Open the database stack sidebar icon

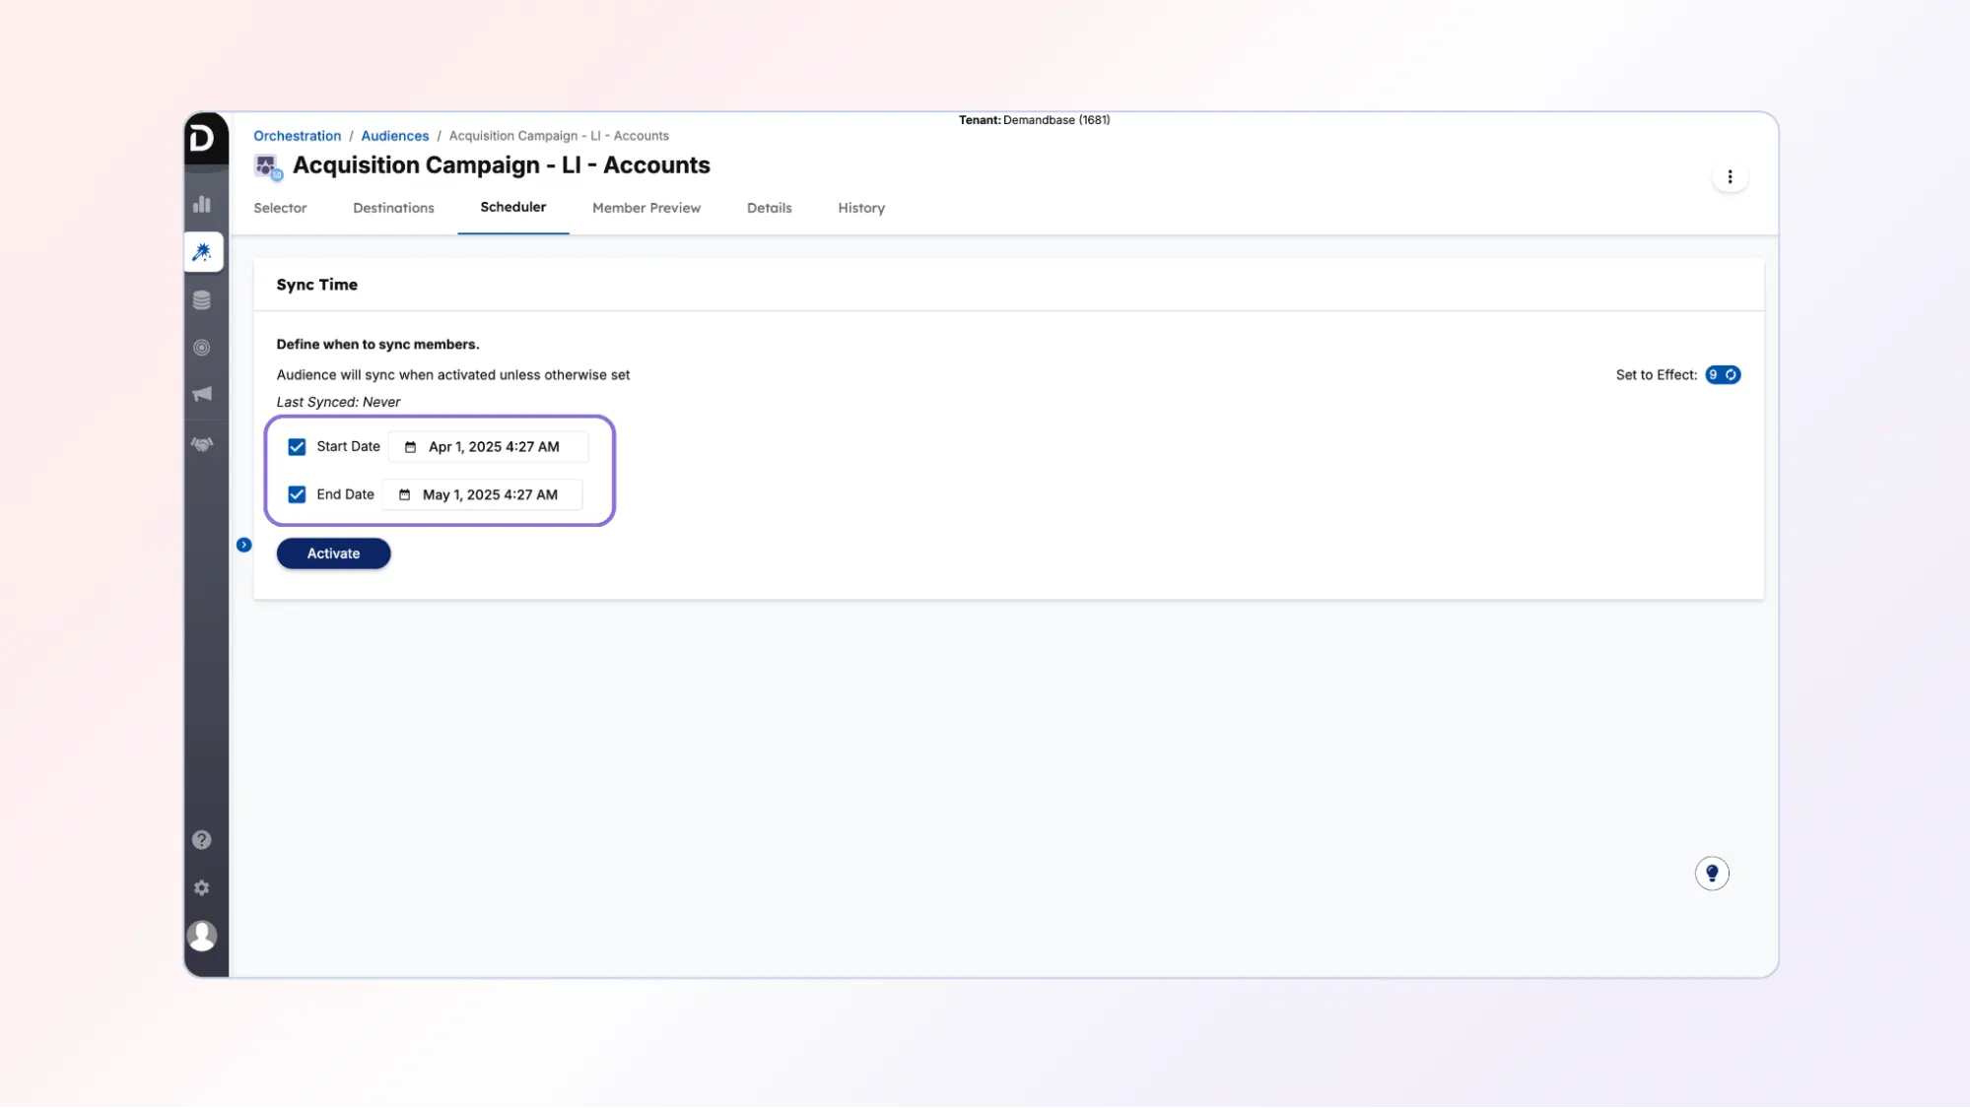[x=202, y=300]
